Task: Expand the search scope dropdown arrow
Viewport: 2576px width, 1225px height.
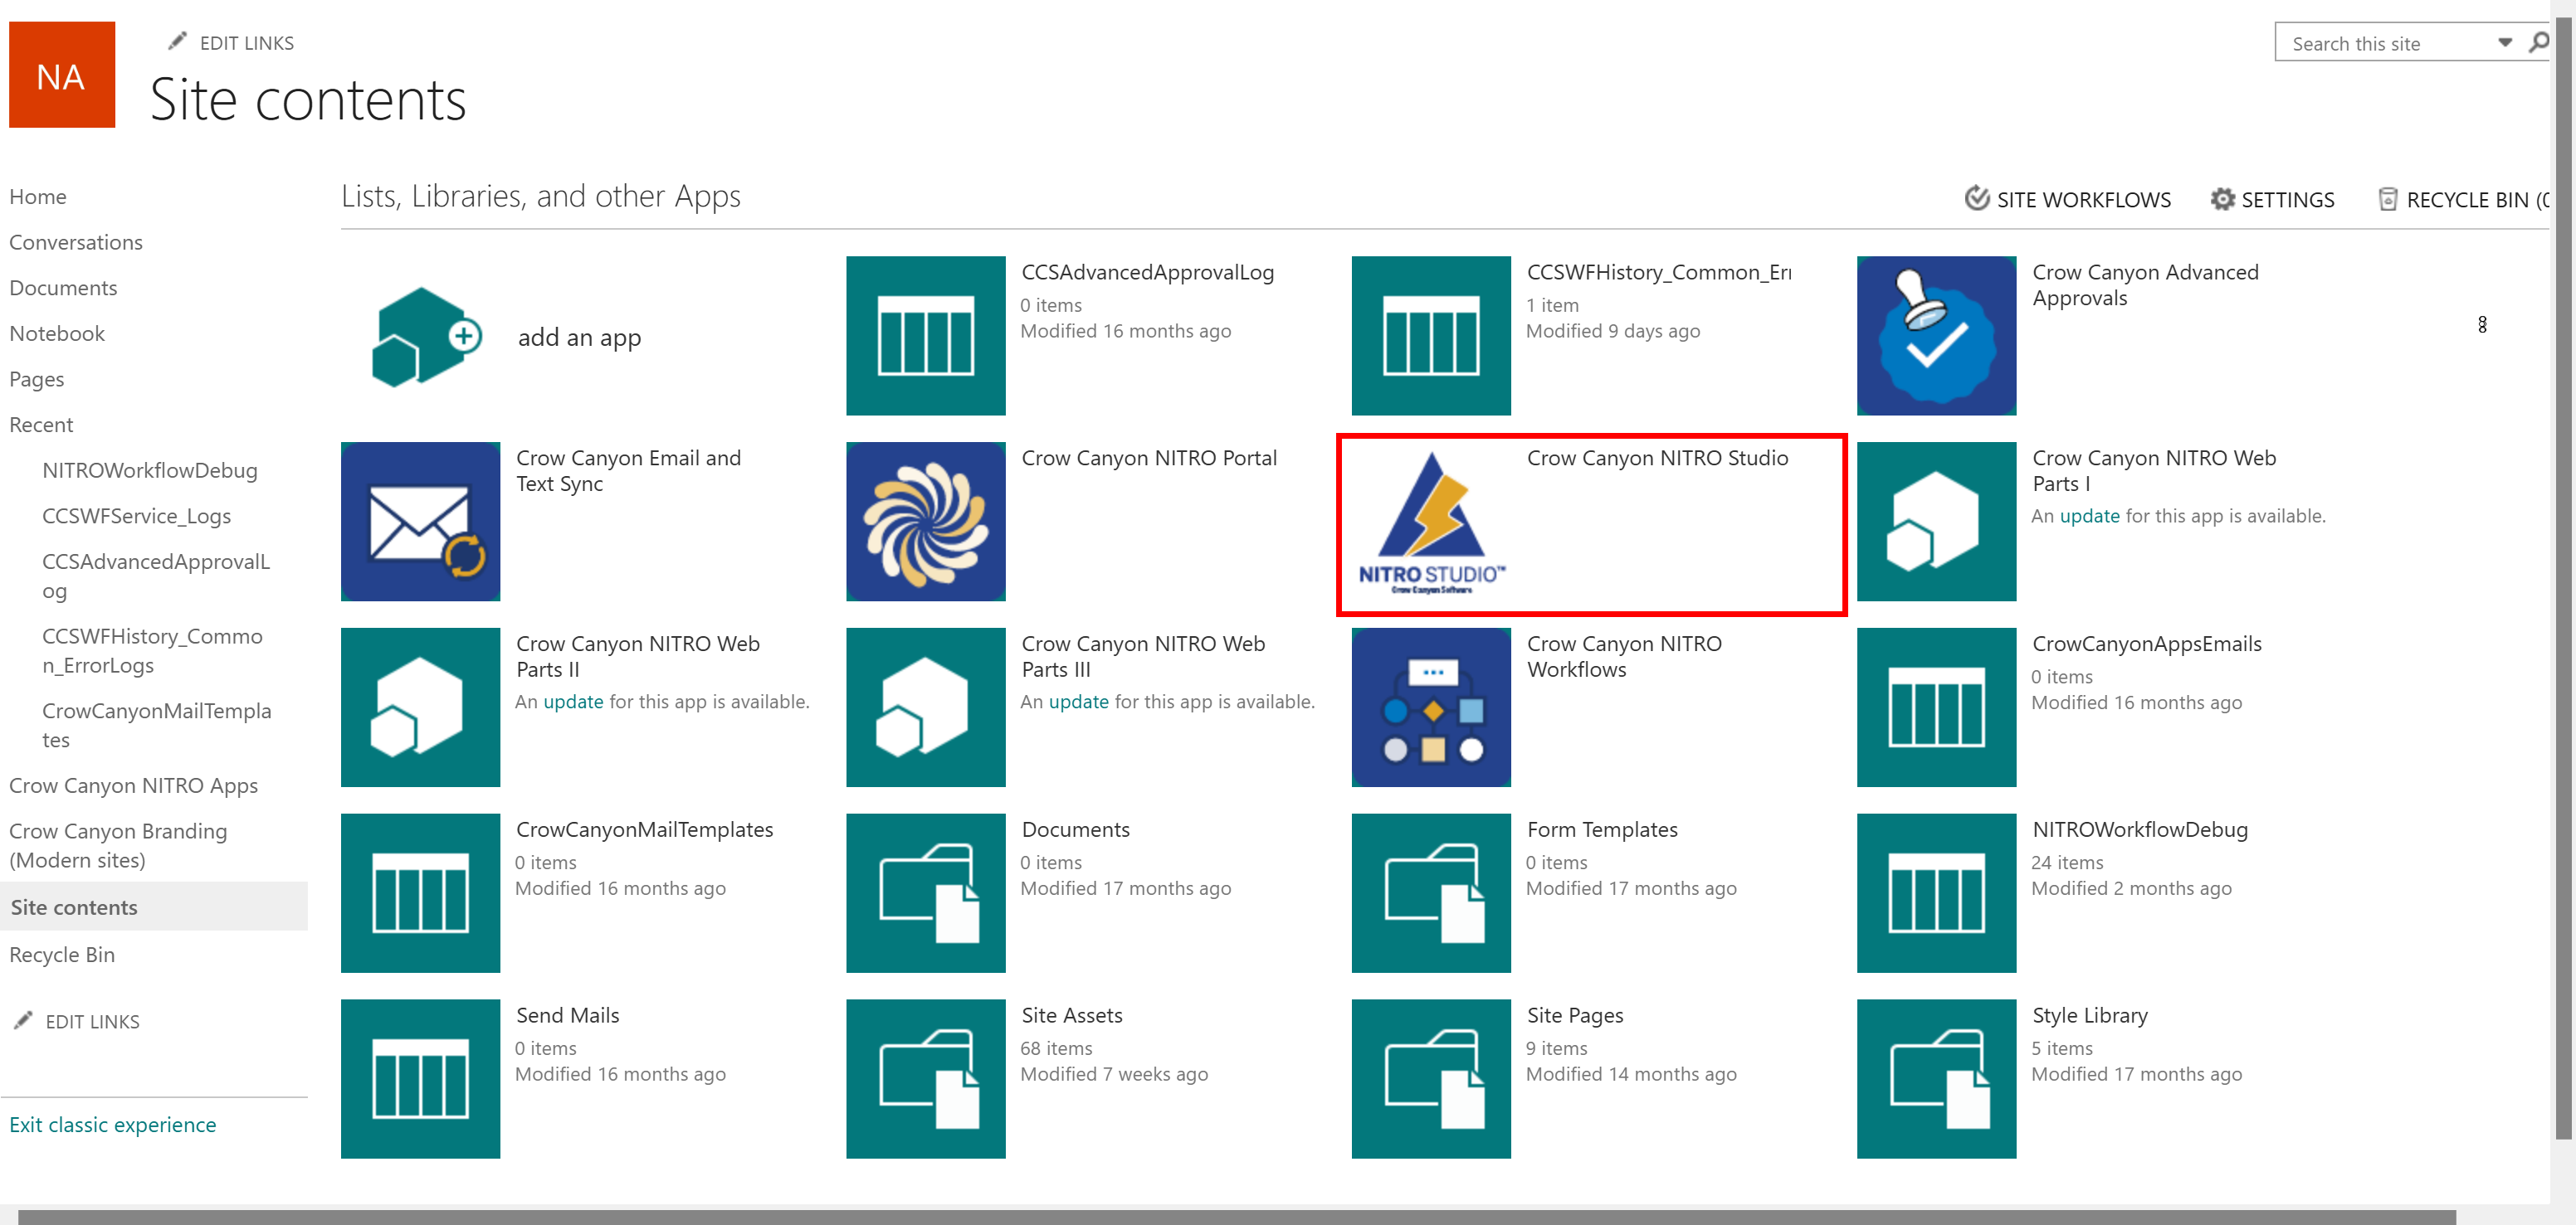Action: coord(2505,43)
